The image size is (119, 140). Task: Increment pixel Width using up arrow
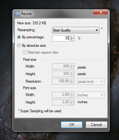72,65
